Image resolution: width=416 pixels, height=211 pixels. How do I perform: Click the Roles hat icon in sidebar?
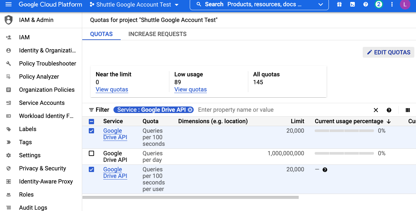pyautogui.click(x=9, y=195)
